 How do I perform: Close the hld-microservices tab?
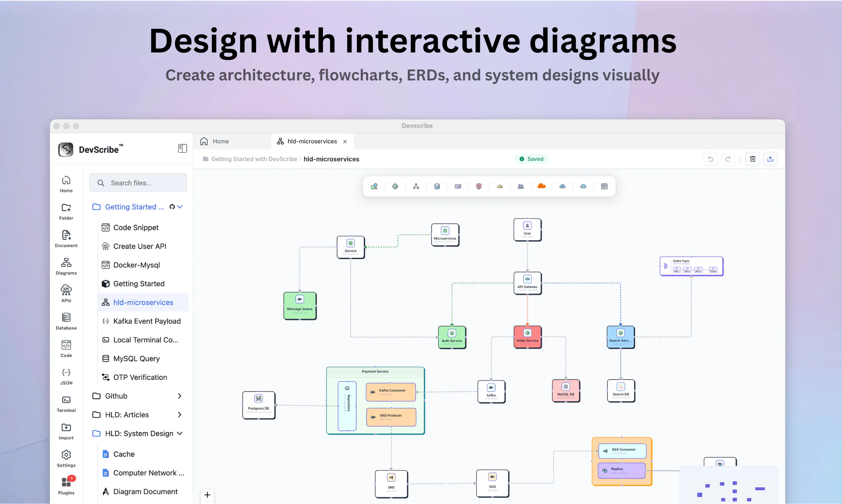[345, 142]
